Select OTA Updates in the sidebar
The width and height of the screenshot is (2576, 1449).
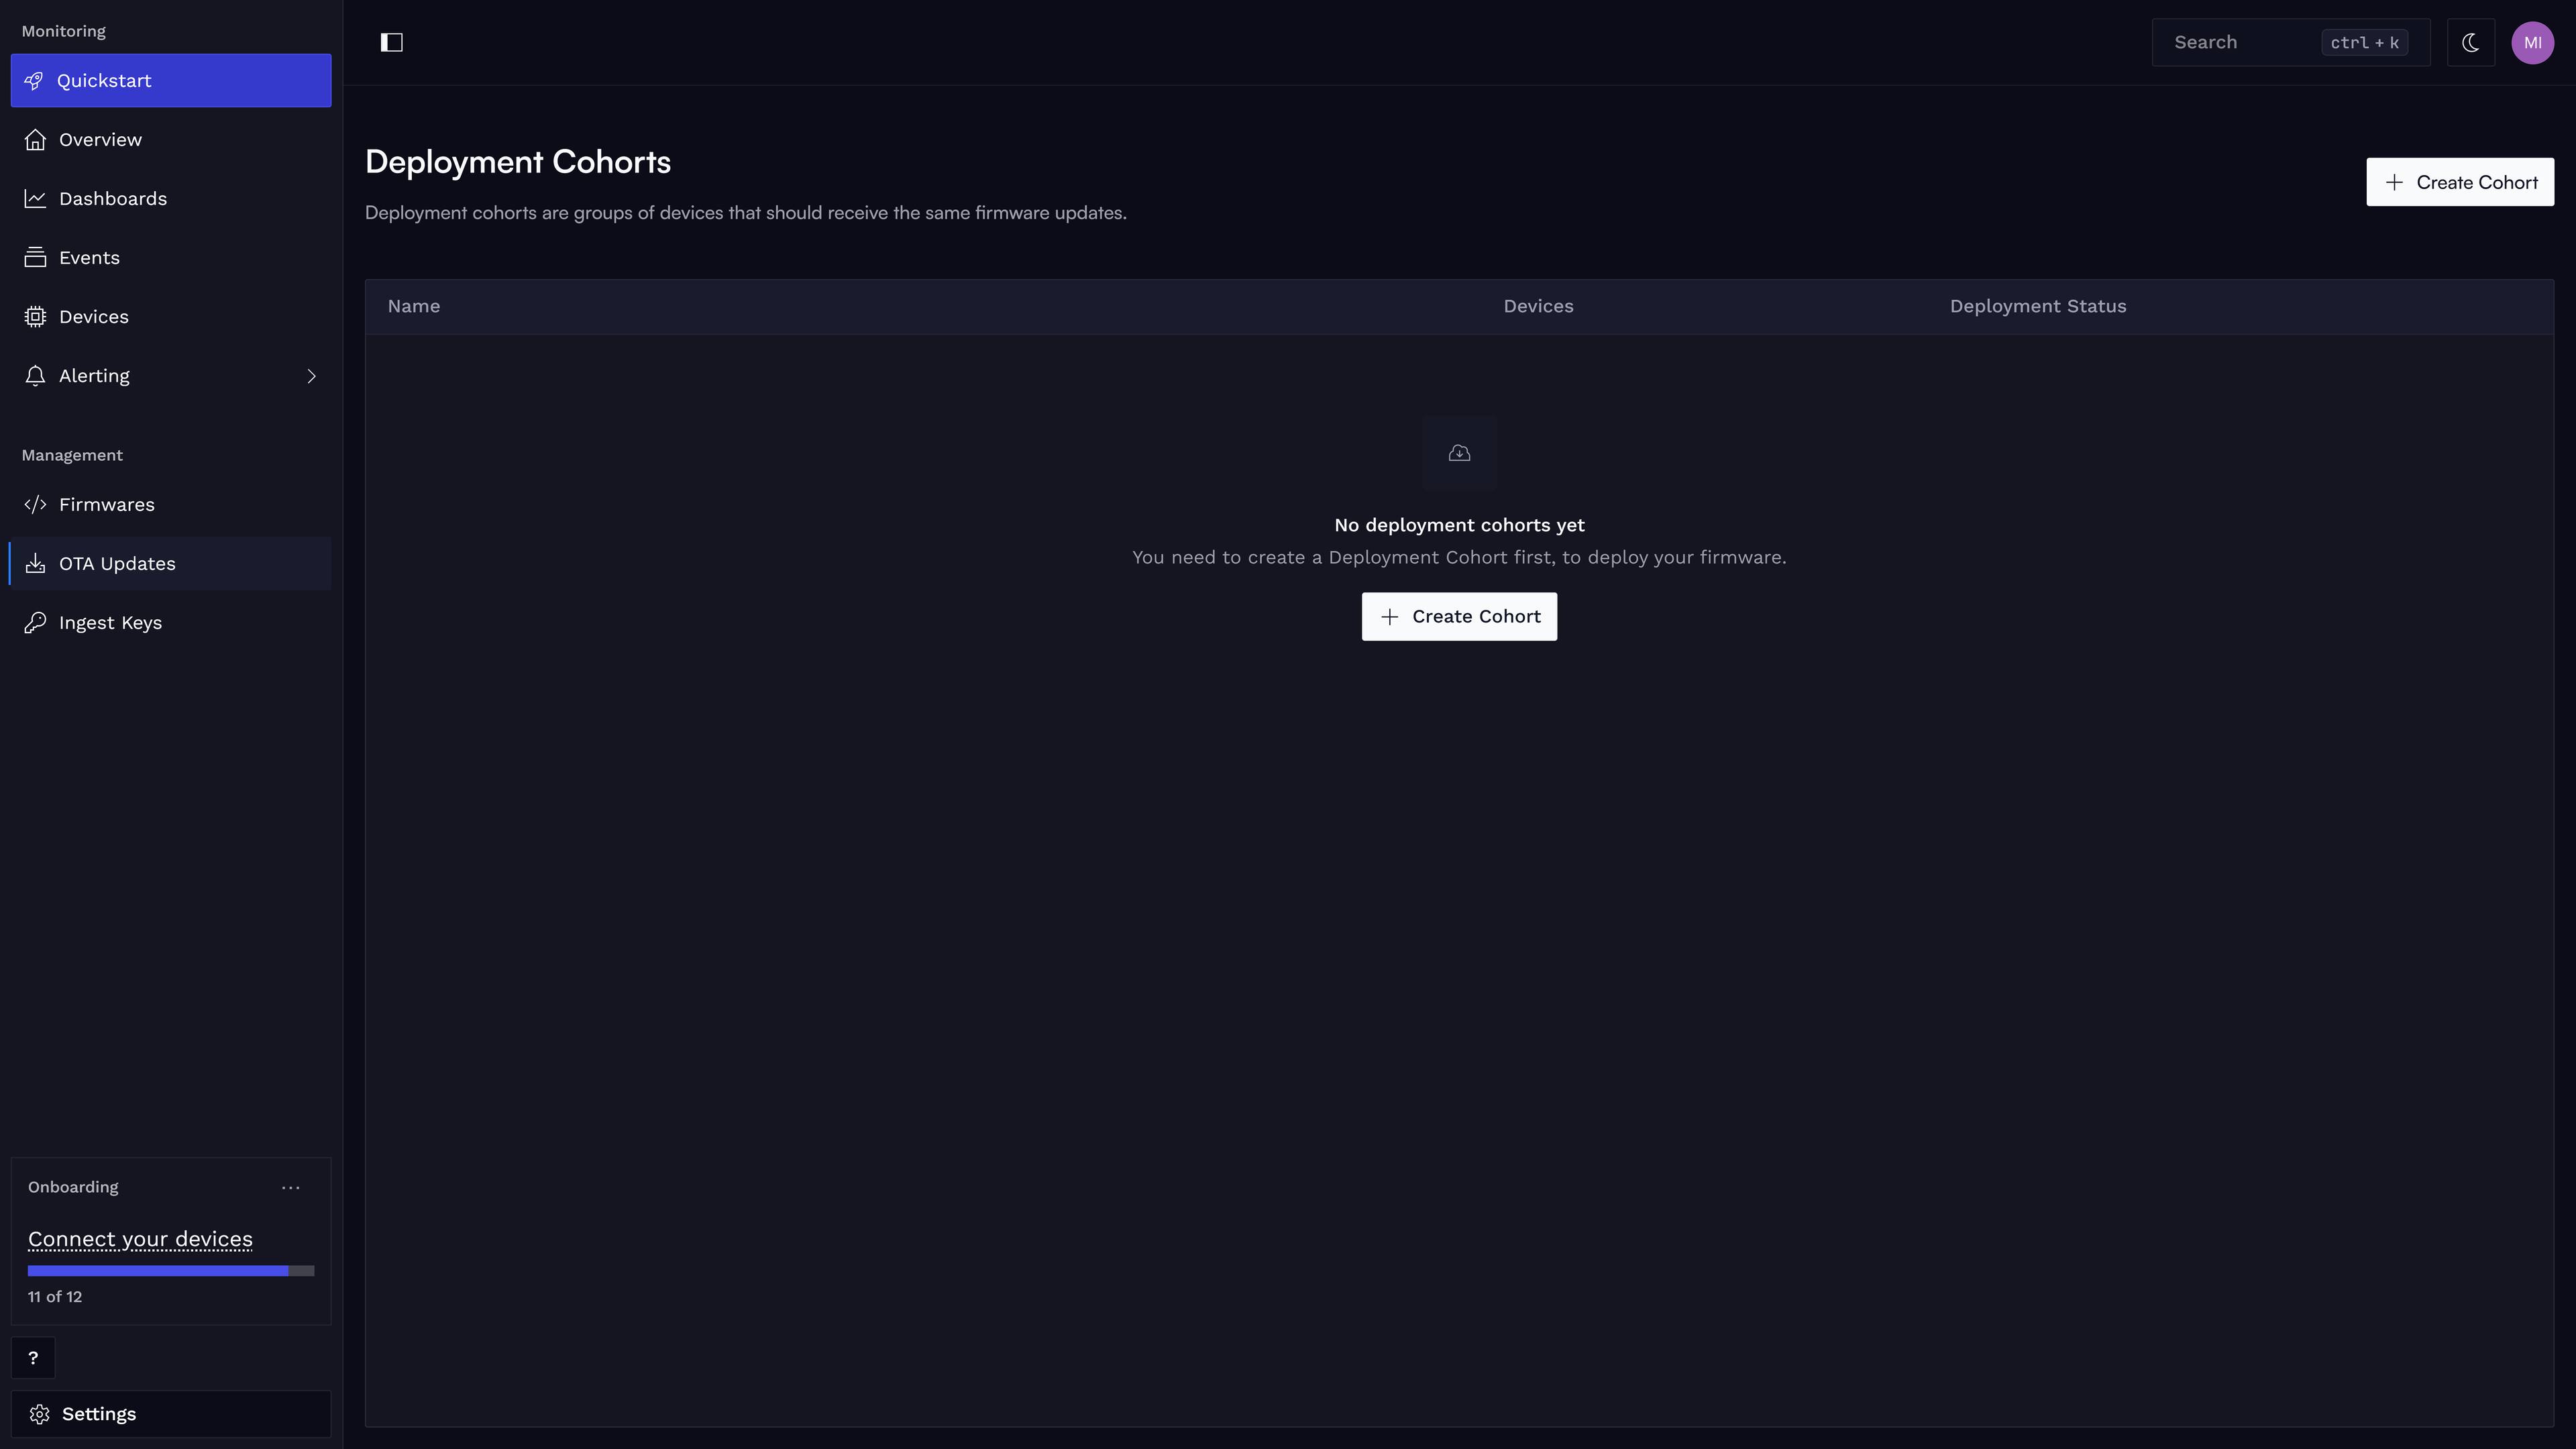[x=171, y=564]
